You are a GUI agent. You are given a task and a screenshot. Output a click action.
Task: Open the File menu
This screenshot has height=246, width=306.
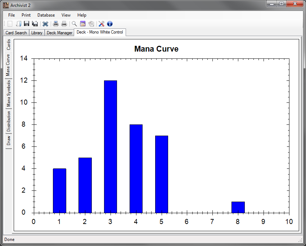coord(12,15)
